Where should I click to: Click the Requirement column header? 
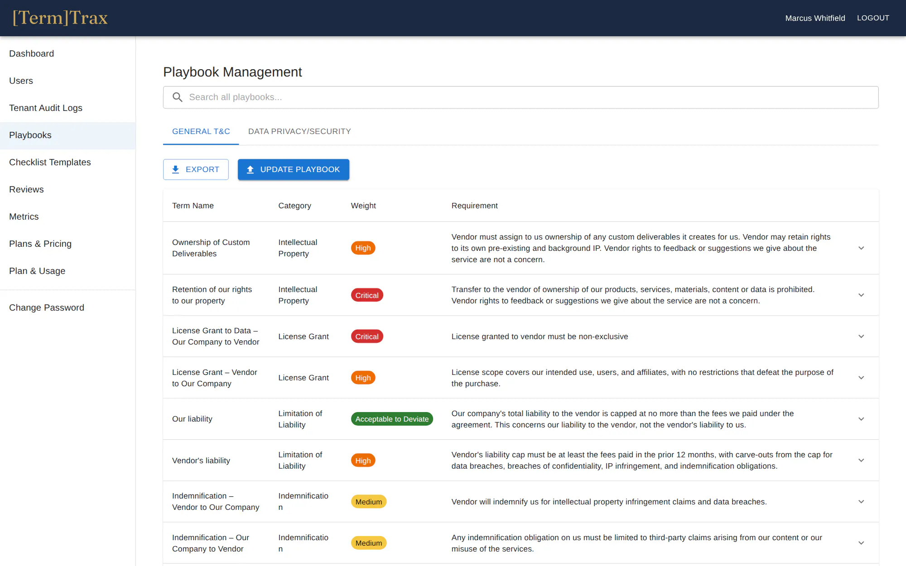coord(474,206)
